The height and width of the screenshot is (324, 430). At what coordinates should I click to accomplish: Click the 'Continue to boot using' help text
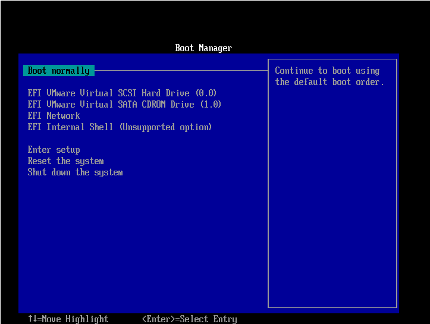[x=327, y=71]
